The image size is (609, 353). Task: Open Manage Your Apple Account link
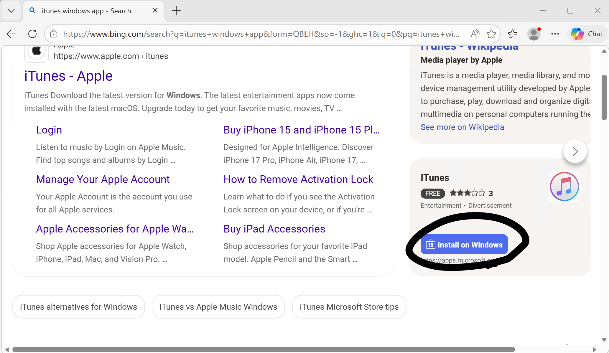click(x=103, y=179)
